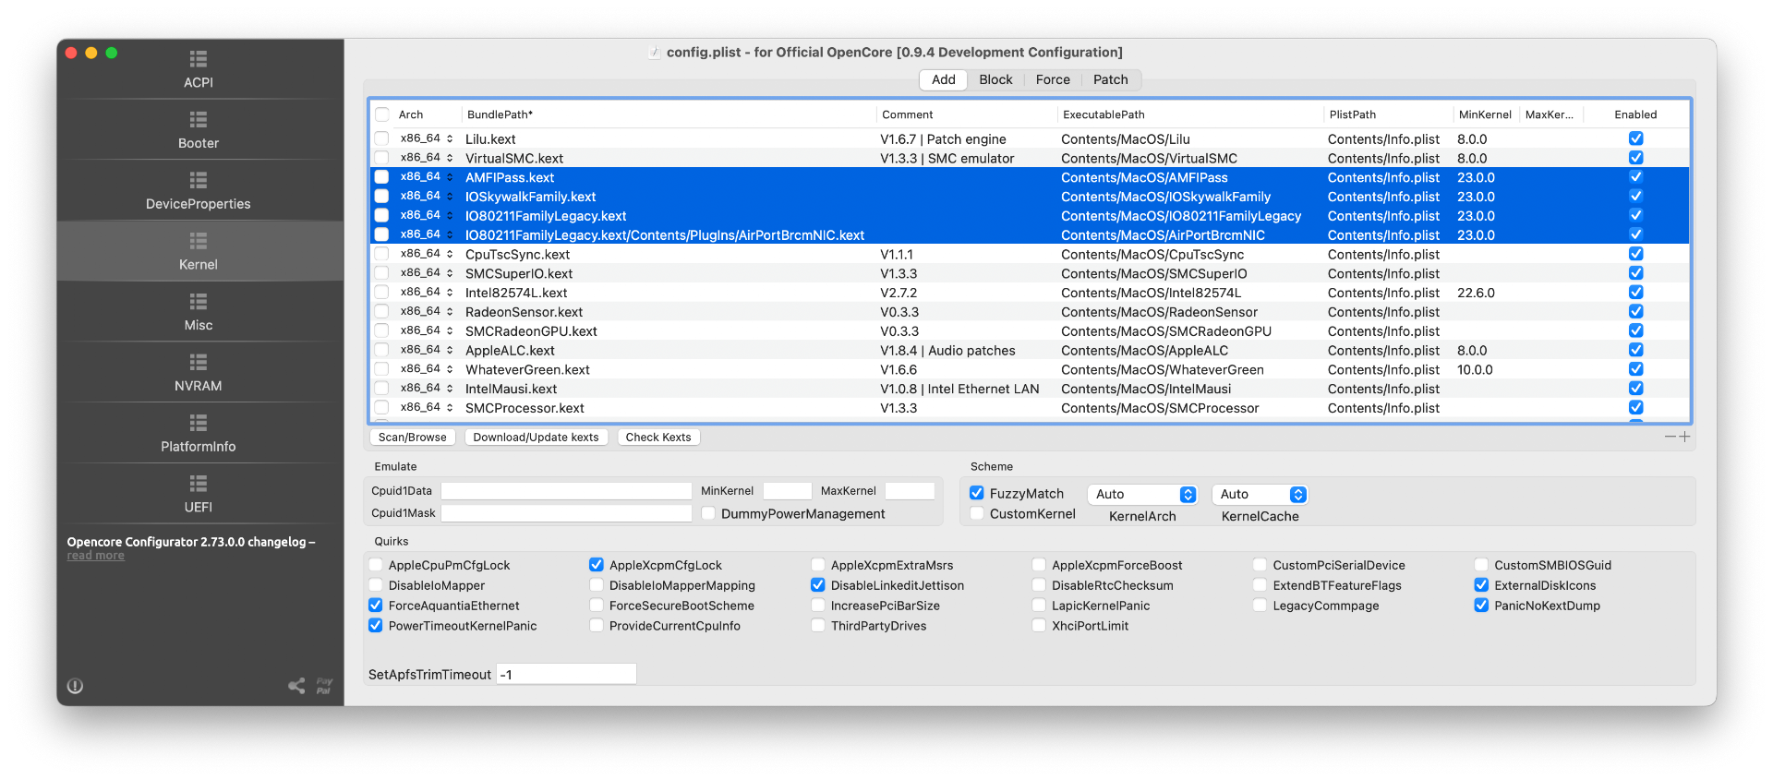This screenshot has height=780, width=1773.
Task: Enable the XhciPortLimit quirk
Action: pos(1039,627)
